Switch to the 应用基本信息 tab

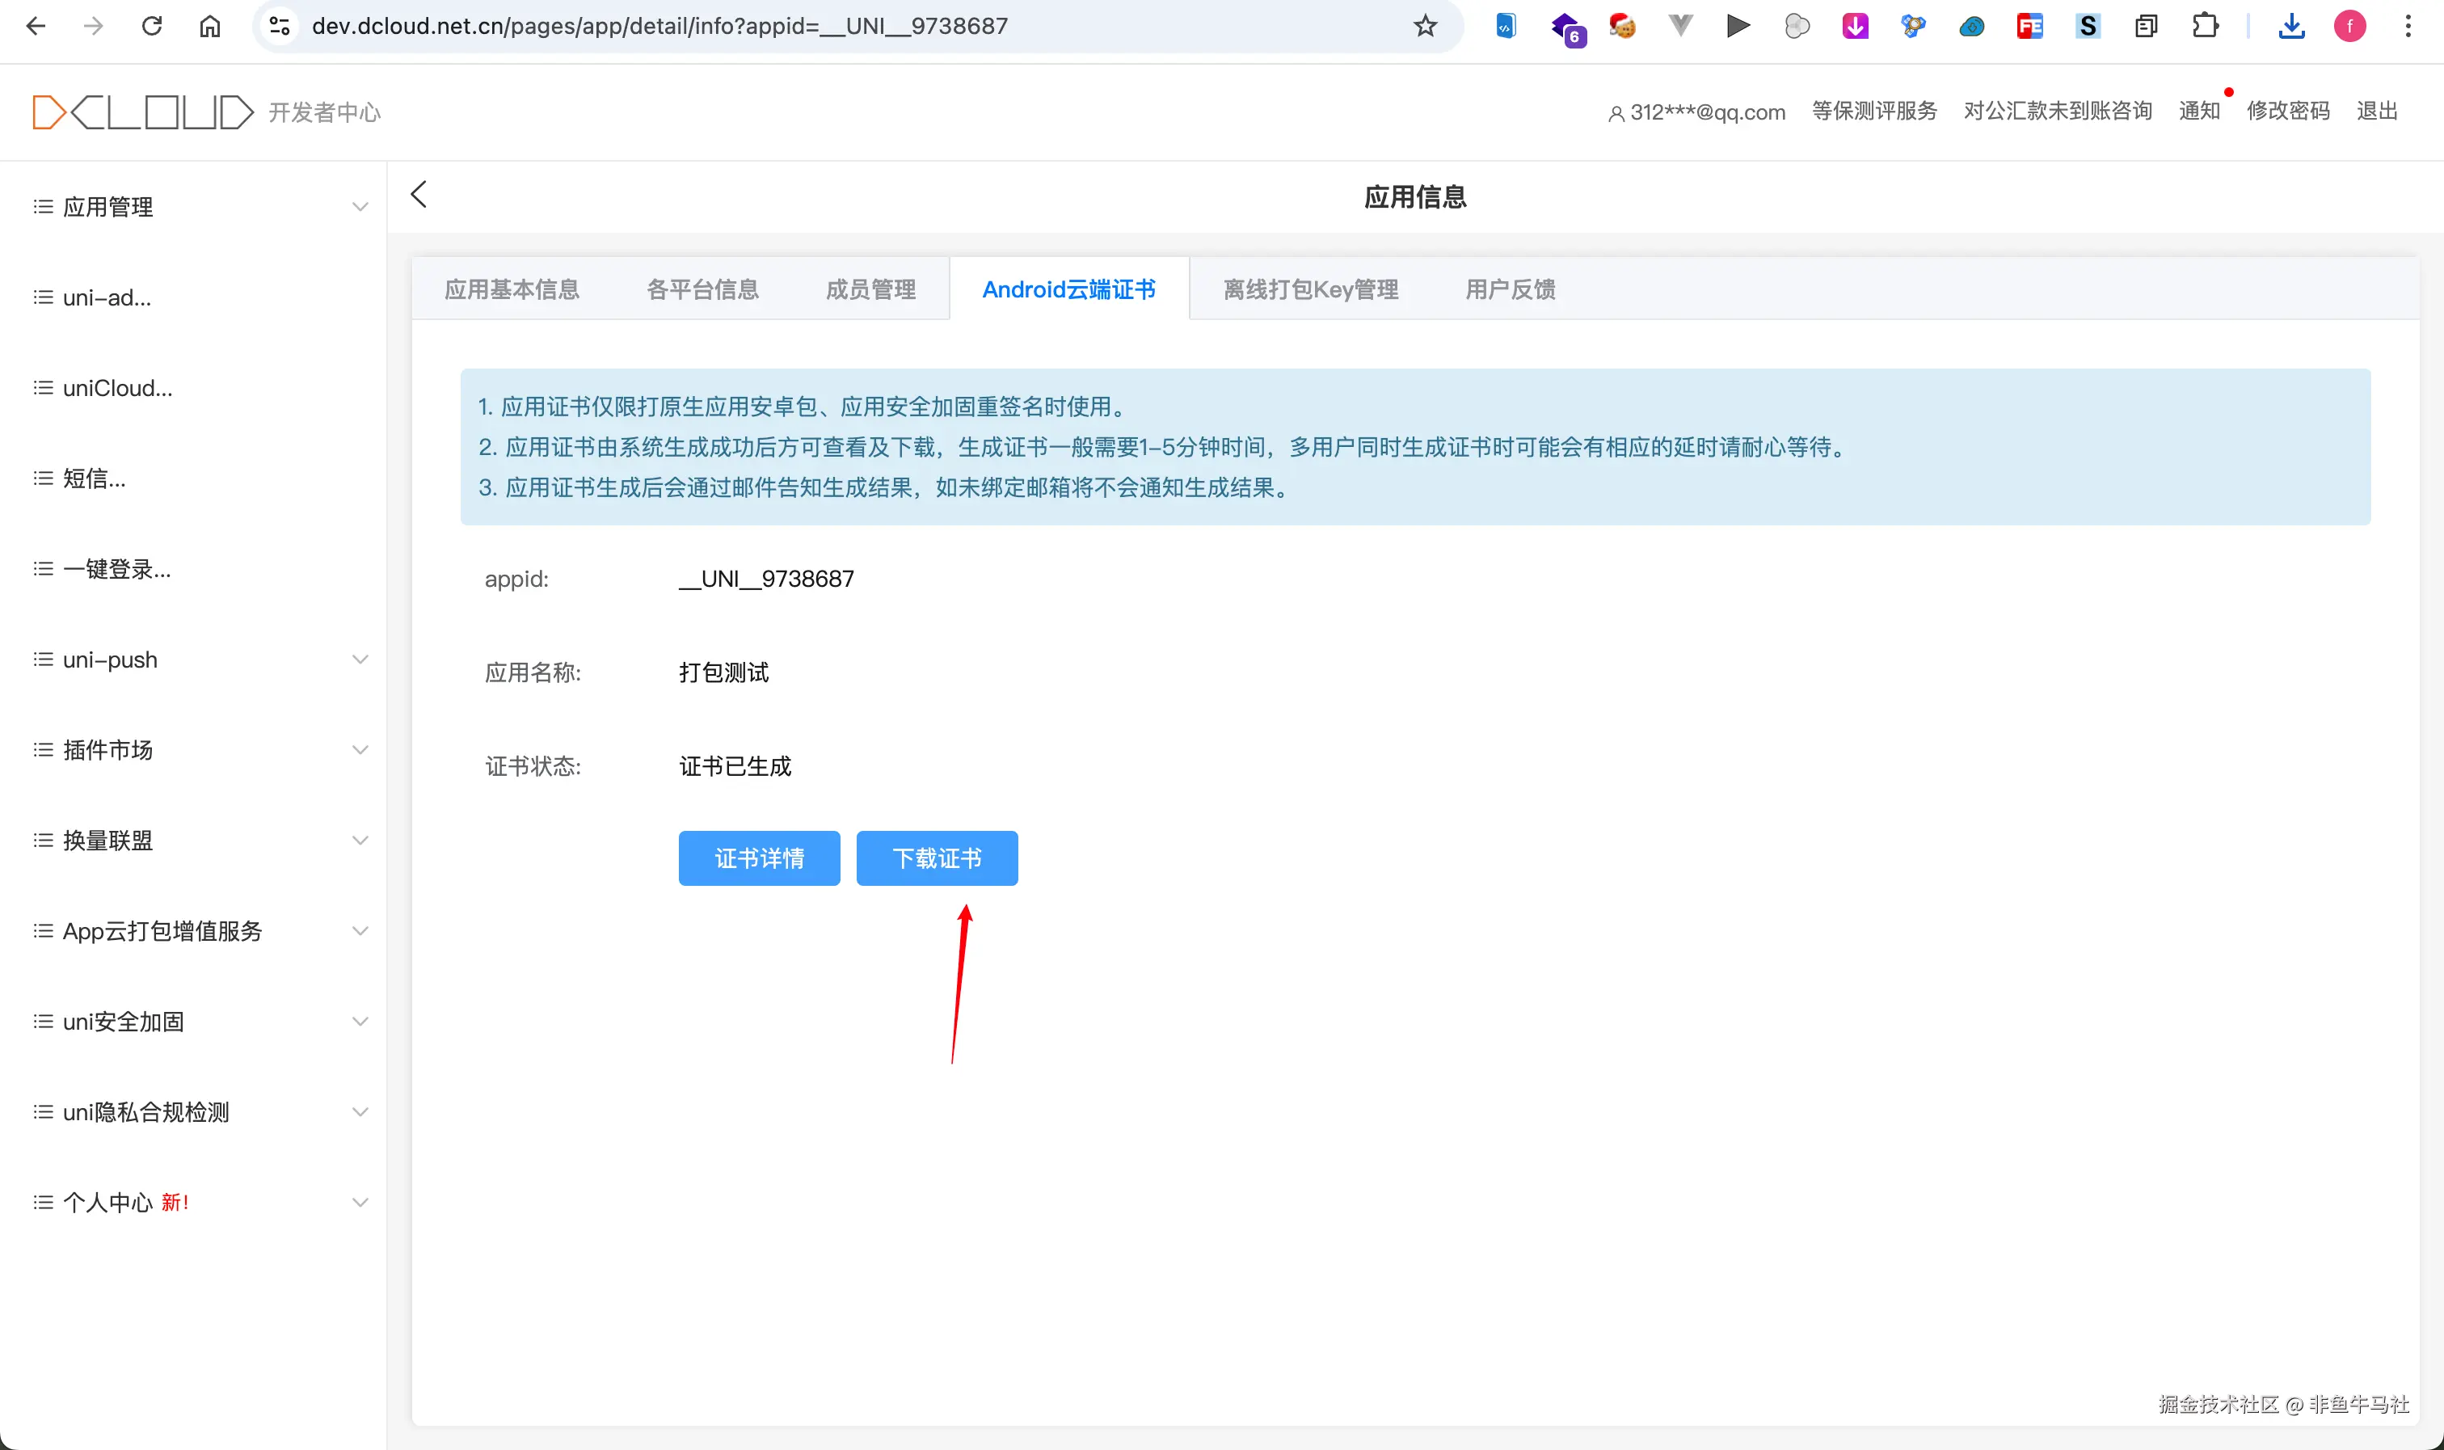(512, 289)
